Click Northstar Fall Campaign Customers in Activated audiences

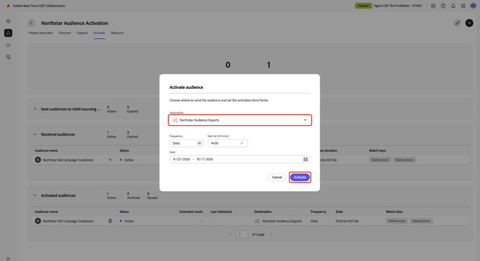pos(68,221)
